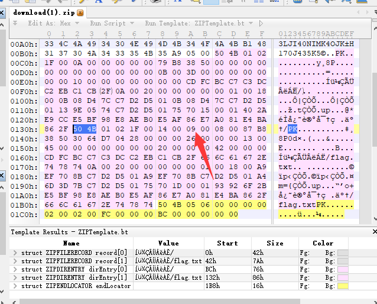Click the Color column header
The image size is (377, 304).
click(x=323, y=243)
